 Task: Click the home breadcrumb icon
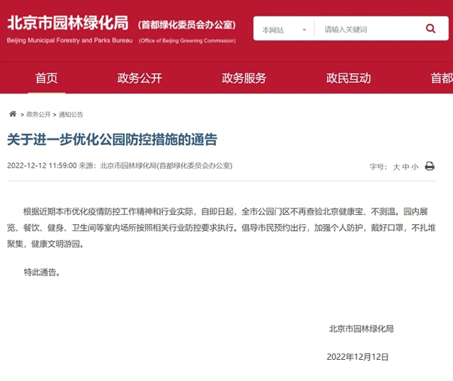click(13, 114)
